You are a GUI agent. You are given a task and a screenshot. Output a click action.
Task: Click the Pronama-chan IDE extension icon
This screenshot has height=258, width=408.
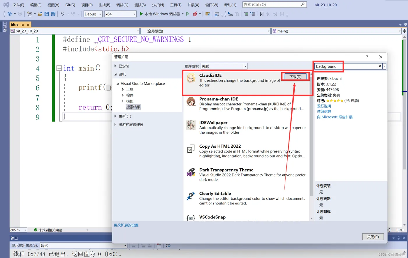point(191,101)
